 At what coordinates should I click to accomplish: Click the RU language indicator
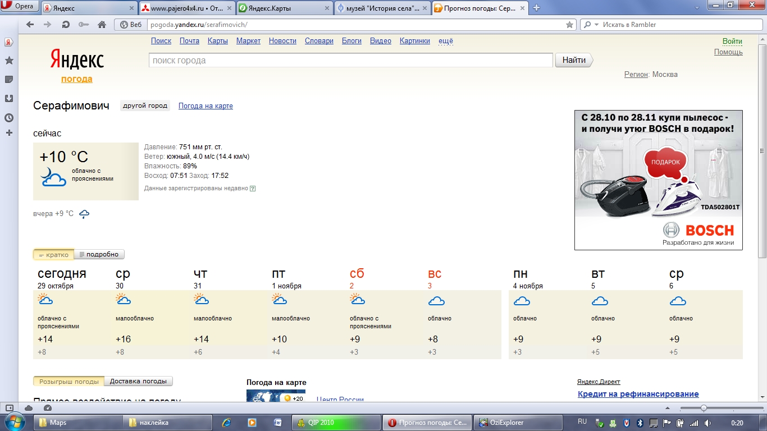tap(582, 422)
